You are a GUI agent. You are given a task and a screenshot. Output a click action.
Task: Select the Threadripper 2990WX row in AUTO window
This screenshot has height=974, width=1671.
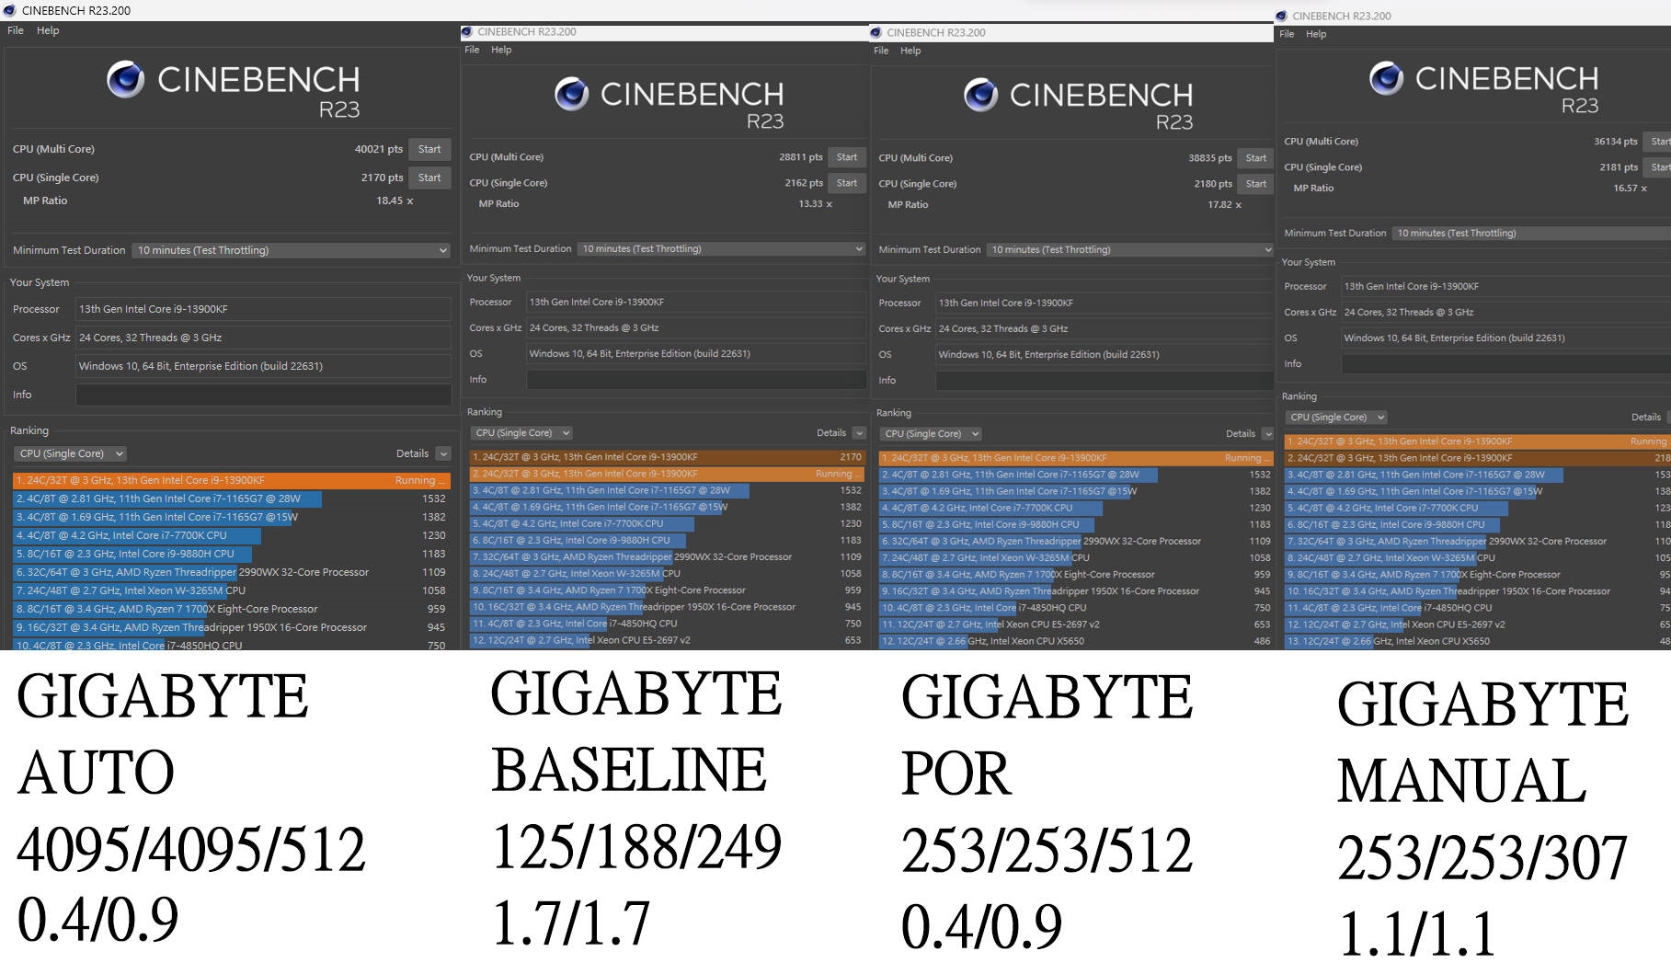(x=231, y=572)
